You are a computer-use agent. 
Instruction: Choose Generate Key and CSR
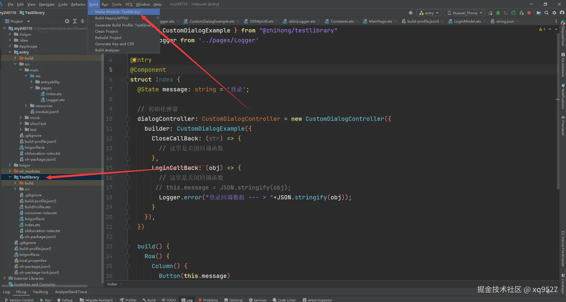point(124,44)
